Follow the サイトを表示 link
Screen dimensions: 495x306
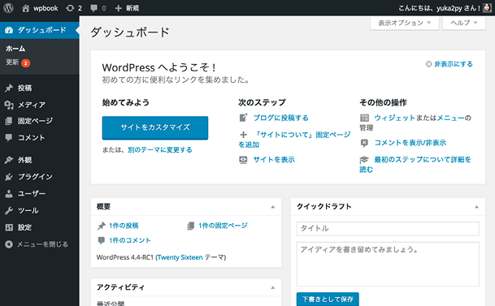[274, 160]
